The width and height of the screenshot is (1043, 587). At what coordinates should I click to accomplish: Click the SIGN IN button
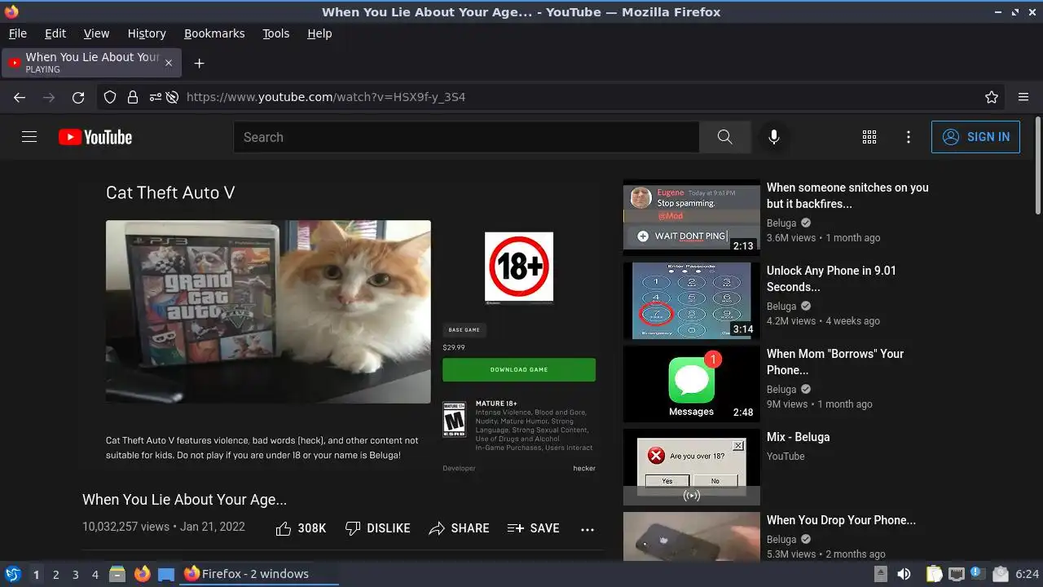pyautogui.click(x=975, y=137)
